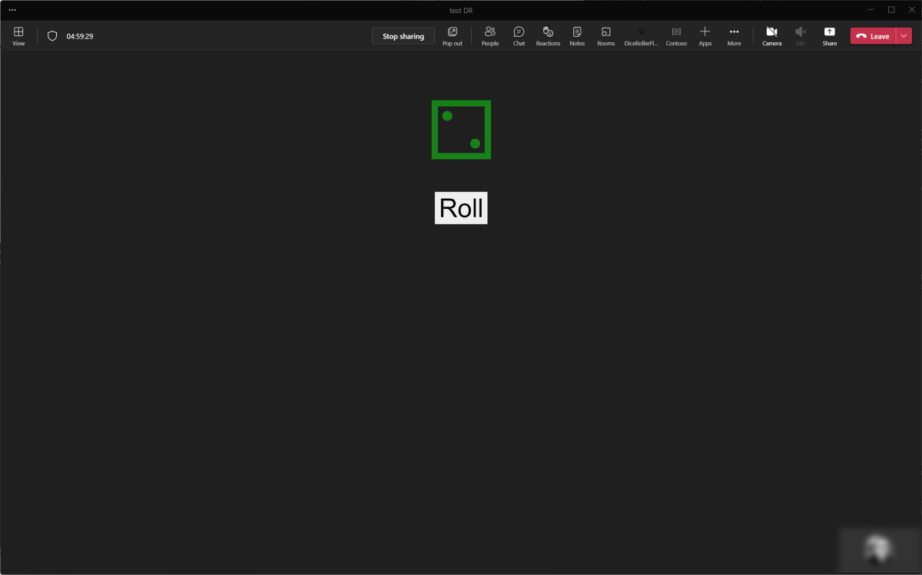Click the Roll button
The image size is (922, 575).
461,208
